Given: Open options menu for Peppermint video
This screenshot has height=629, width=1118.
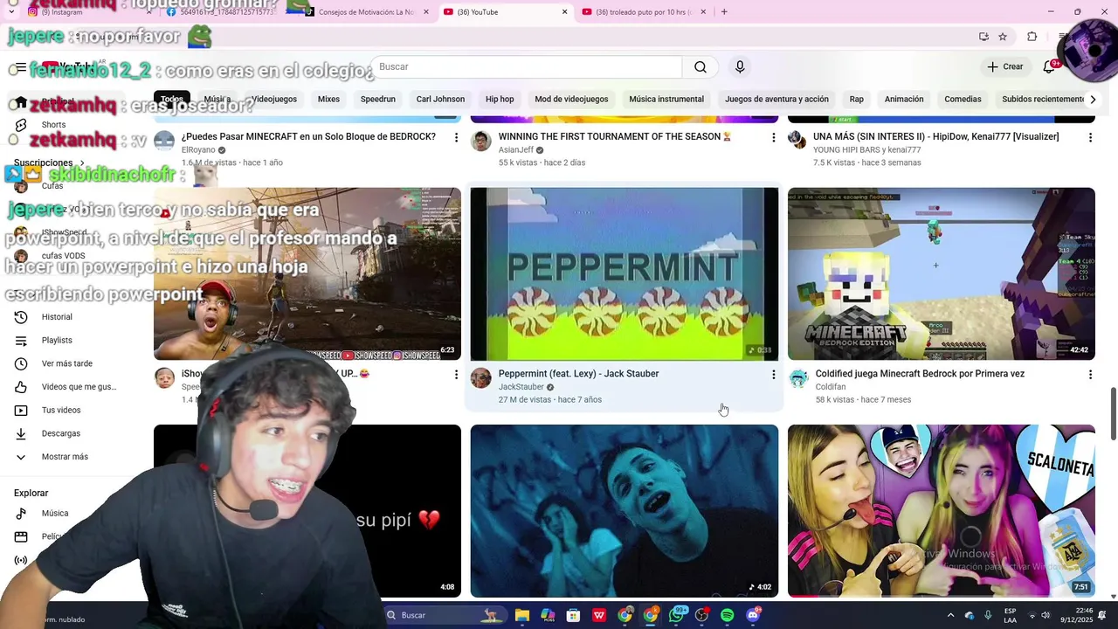Looking at the screenshot, I should 773,374.
